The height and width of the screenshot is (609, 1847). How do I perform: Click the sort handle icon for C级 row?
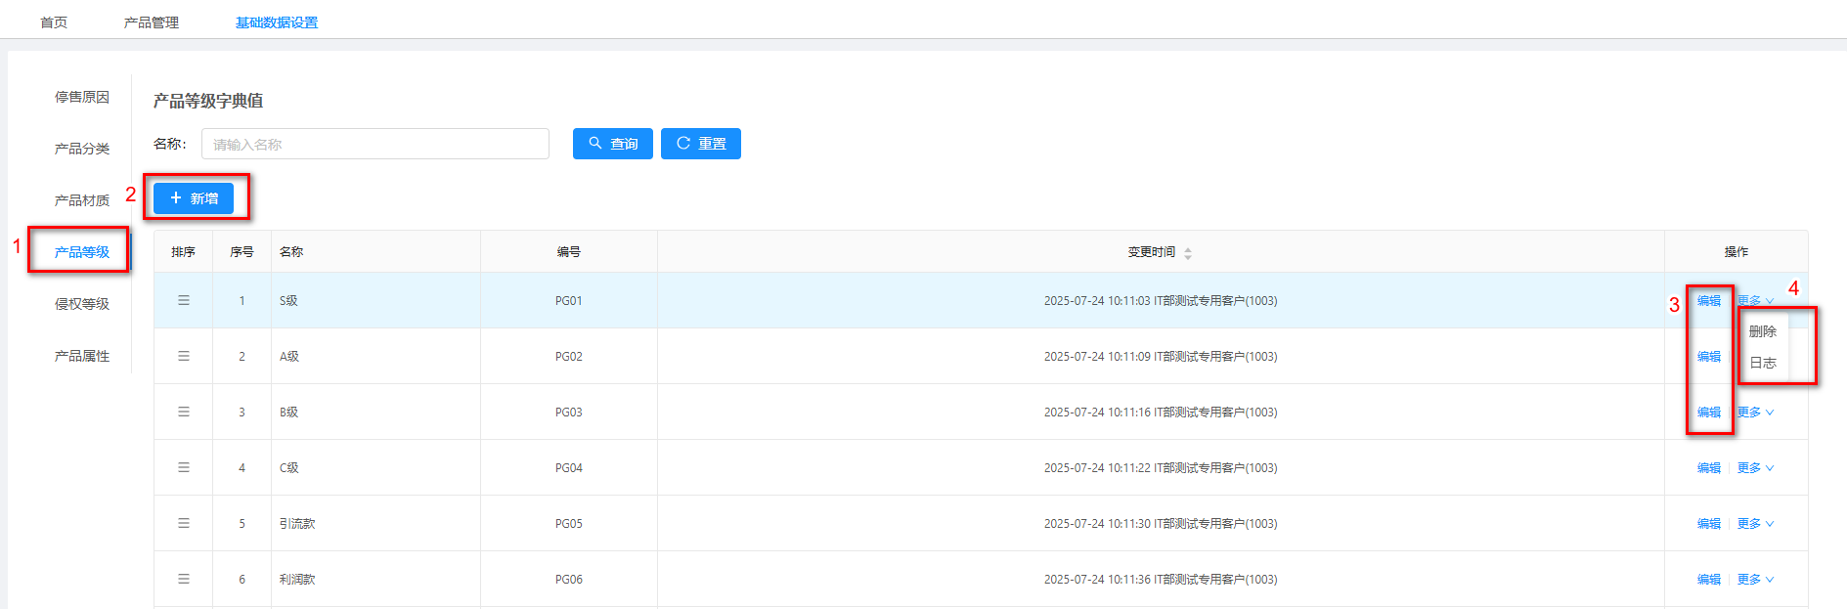(x=183, y=467)
